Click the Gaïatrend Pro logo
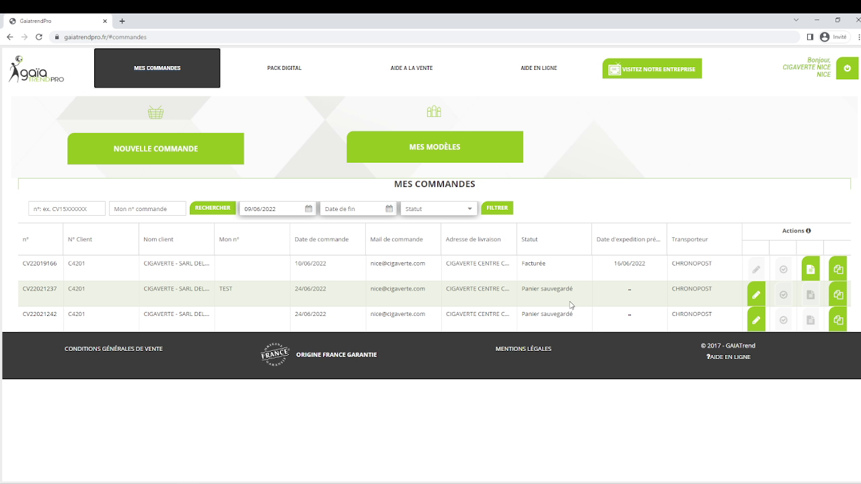 click(x=36, y=69)
